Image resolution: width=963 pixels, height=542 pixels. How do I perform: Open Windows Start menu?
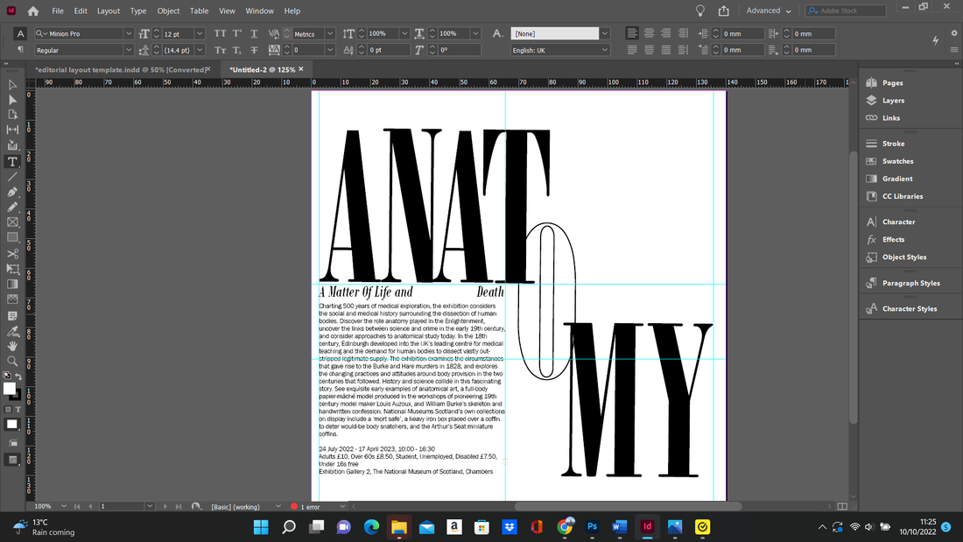click(x=261, y=526)
